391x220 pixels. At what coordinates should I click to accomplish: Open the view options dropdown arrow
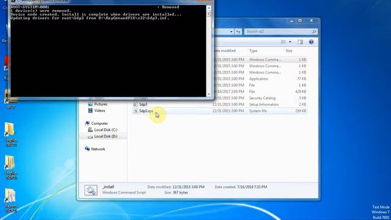click(290, 42)
